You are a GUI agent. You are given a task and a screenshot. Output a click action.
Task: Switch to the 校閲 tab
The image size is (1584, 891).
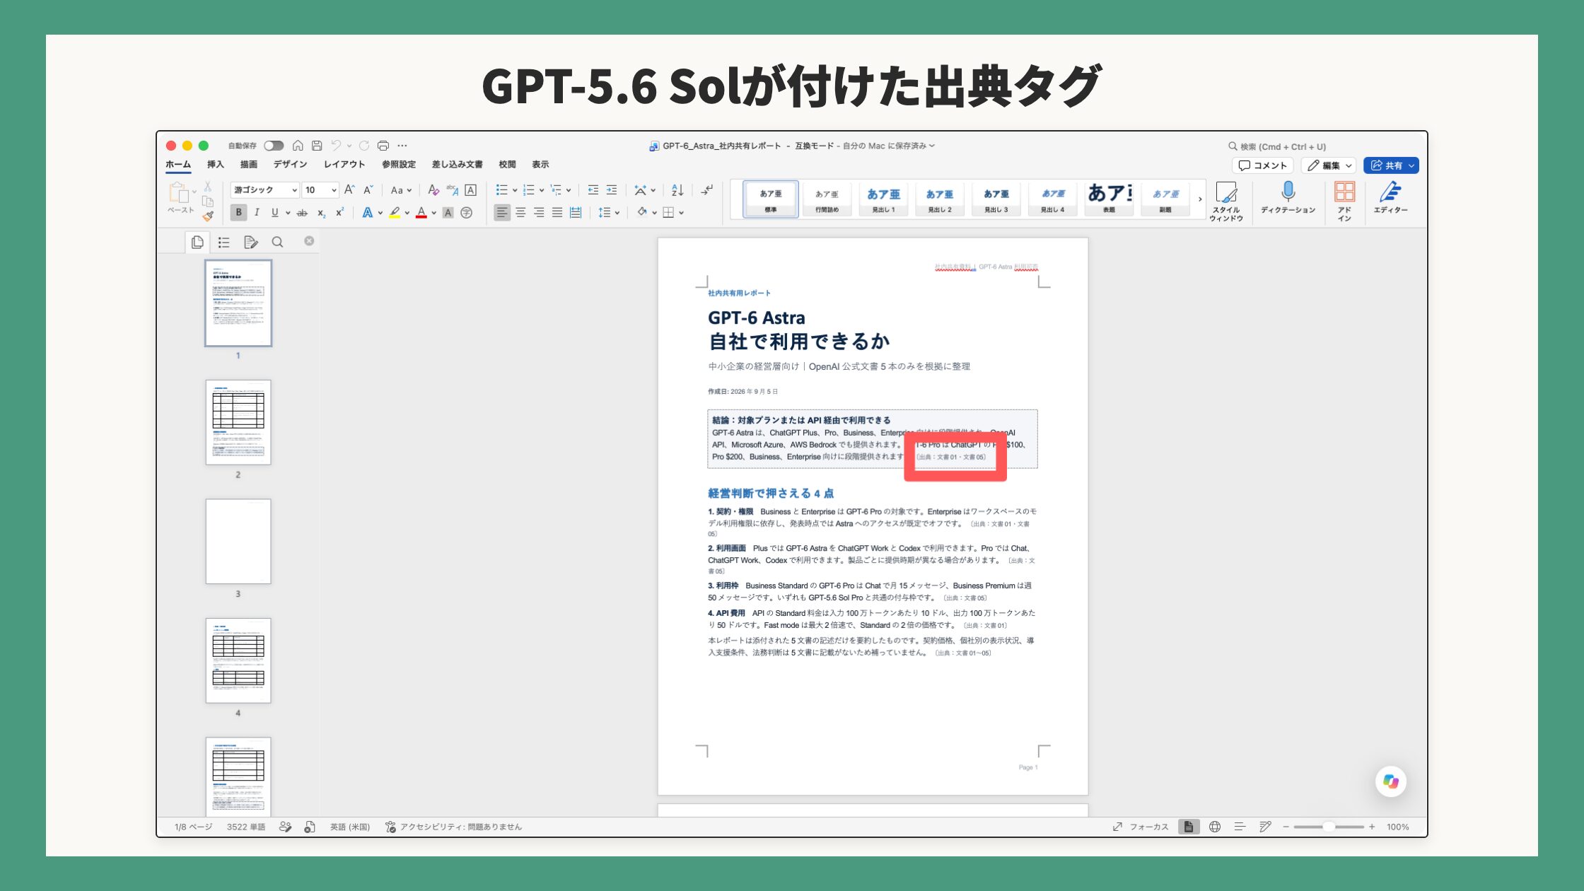click(x=507, y=164)
